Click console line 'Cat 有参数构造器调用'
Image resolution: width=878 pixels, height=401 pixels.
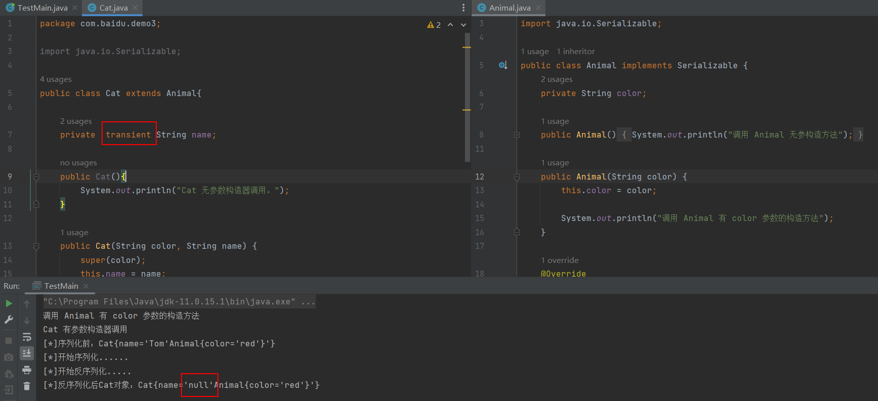coord(85,330)
